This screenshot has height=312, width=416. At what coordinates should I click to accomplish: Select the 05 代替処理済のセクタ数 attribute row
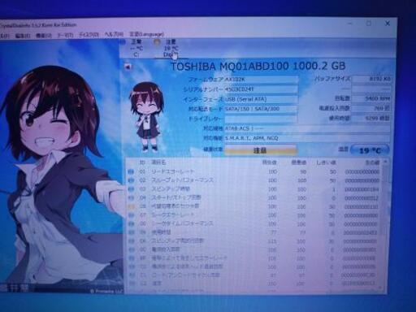coord(254,206)
